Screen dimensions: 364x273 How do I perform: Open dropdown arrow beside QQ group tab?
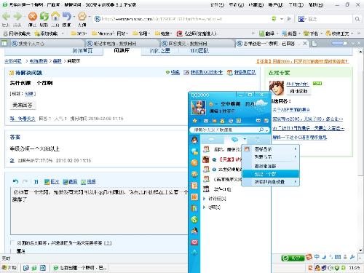pos(245,139)
